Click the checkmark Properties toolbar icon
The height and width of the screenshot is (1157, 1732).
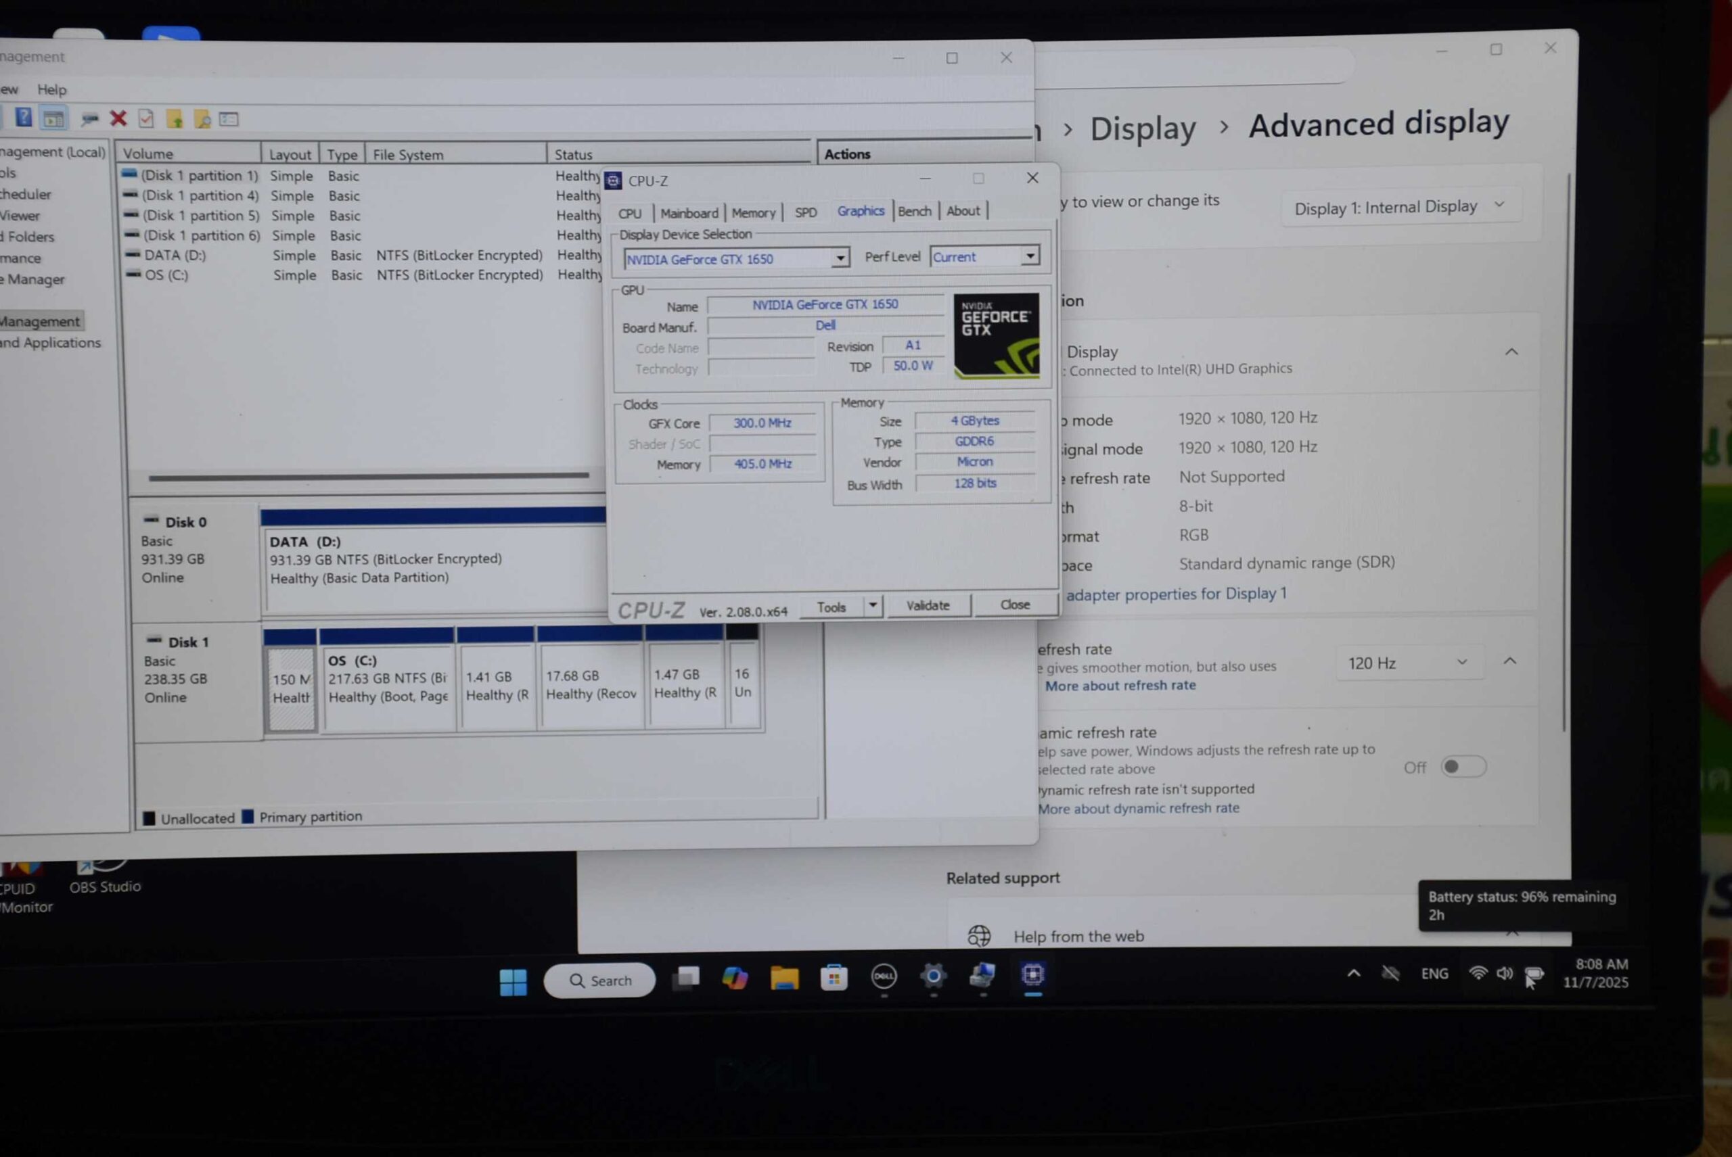point(146,118)
